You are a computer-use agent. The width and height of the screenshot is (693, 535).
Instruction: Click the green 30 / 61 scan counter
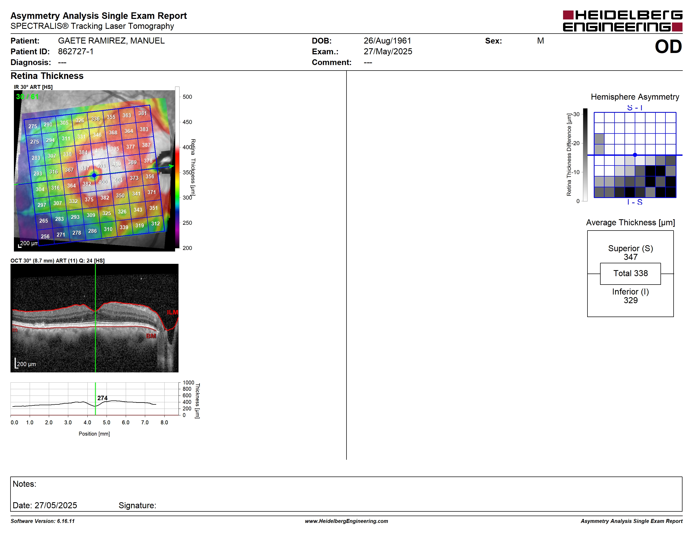point(27,97)
